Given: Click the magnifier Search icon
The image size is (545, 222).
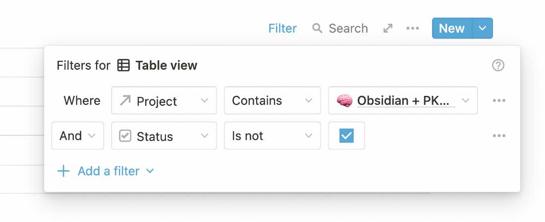Looking at the screenshot, I should click(x=317, y=28).
